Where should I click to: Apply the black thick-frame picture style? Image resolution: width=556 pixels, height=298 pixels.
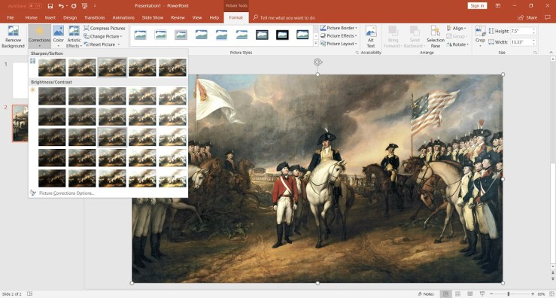[x=282, y=35]
